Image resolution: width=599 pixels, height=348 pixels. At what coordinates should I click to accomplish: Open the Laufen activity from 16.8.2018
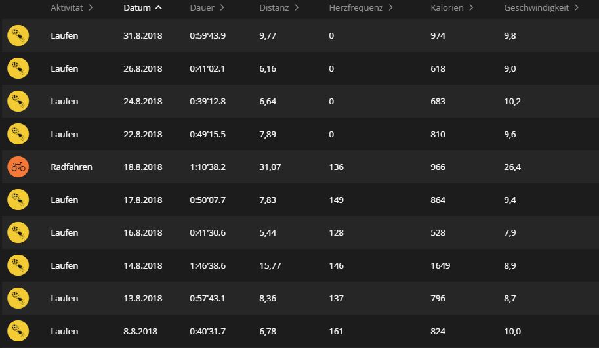tap(64, 232)
